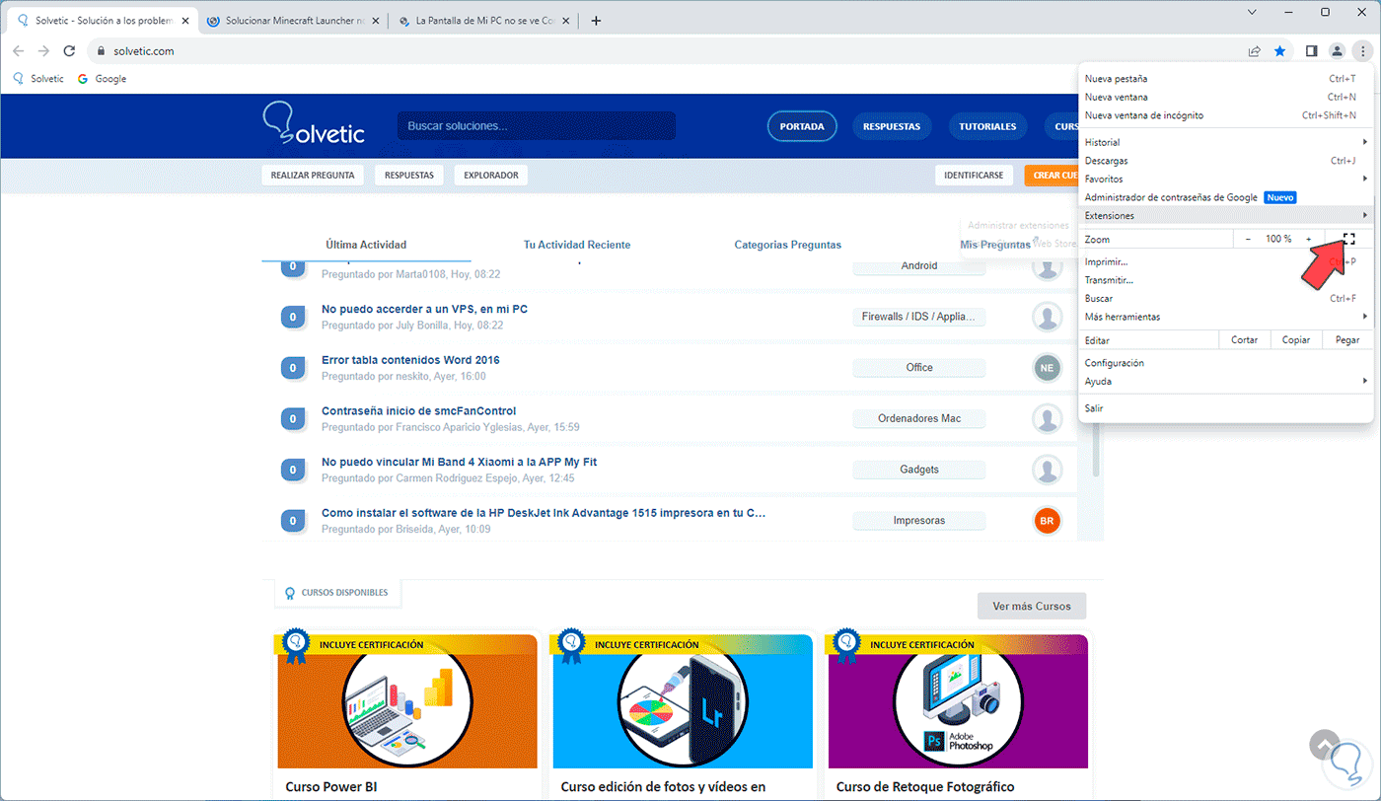
Task: Select the Tu Actividad Reciente tab
Action: 577,245
